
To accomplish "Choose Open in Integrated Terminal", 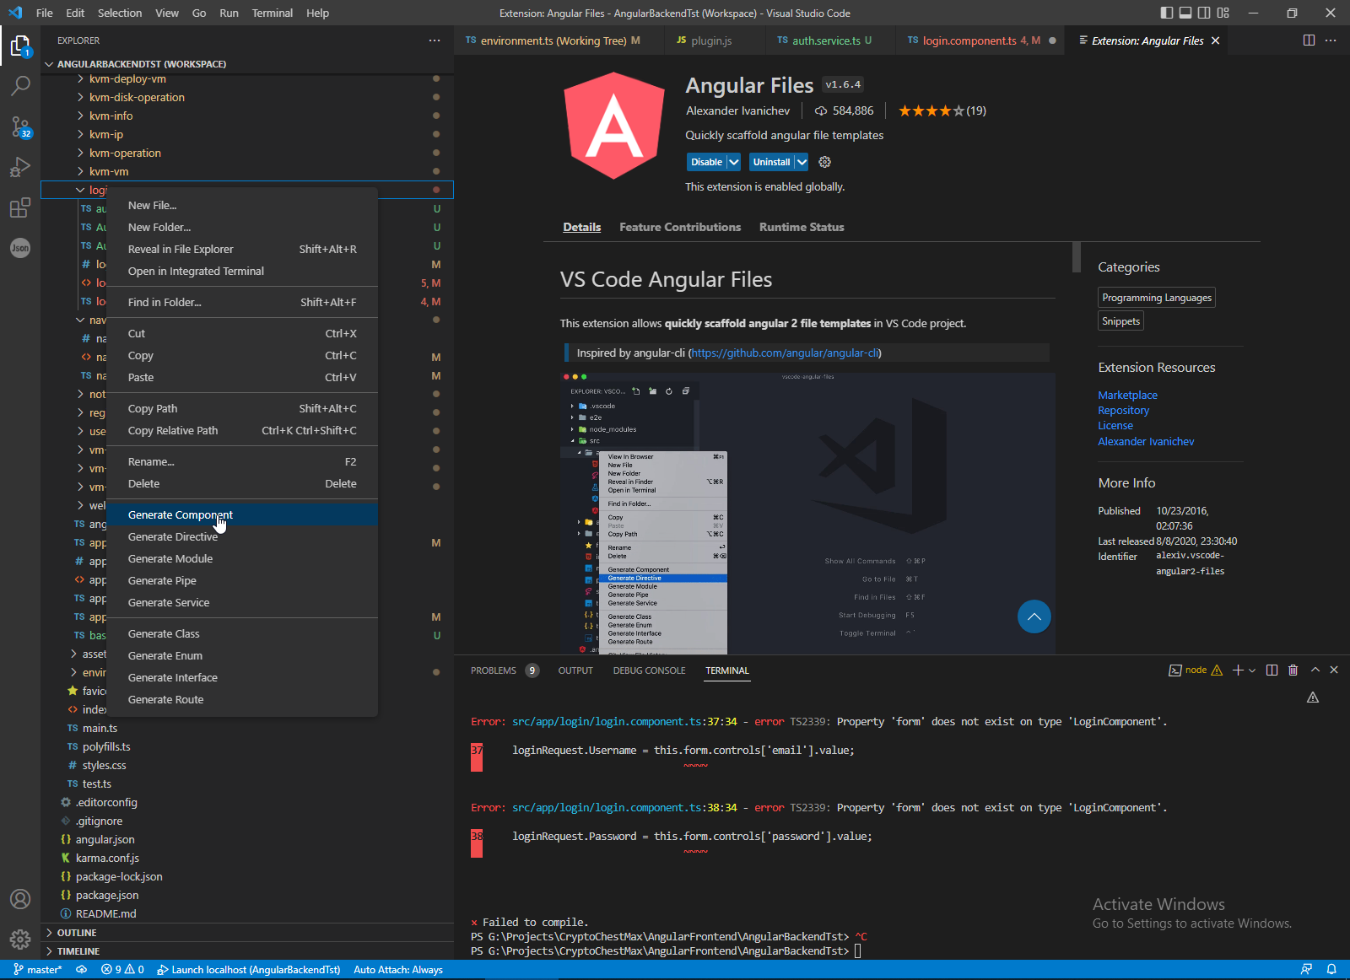I will coord(243,272).
